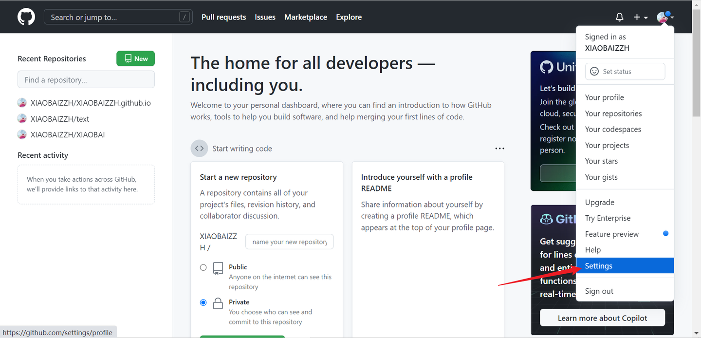Image resolution: width=701 pixels, height=338 pixels.
Task: Click the Copilot icon in the banner
Action: click(546, 219)
